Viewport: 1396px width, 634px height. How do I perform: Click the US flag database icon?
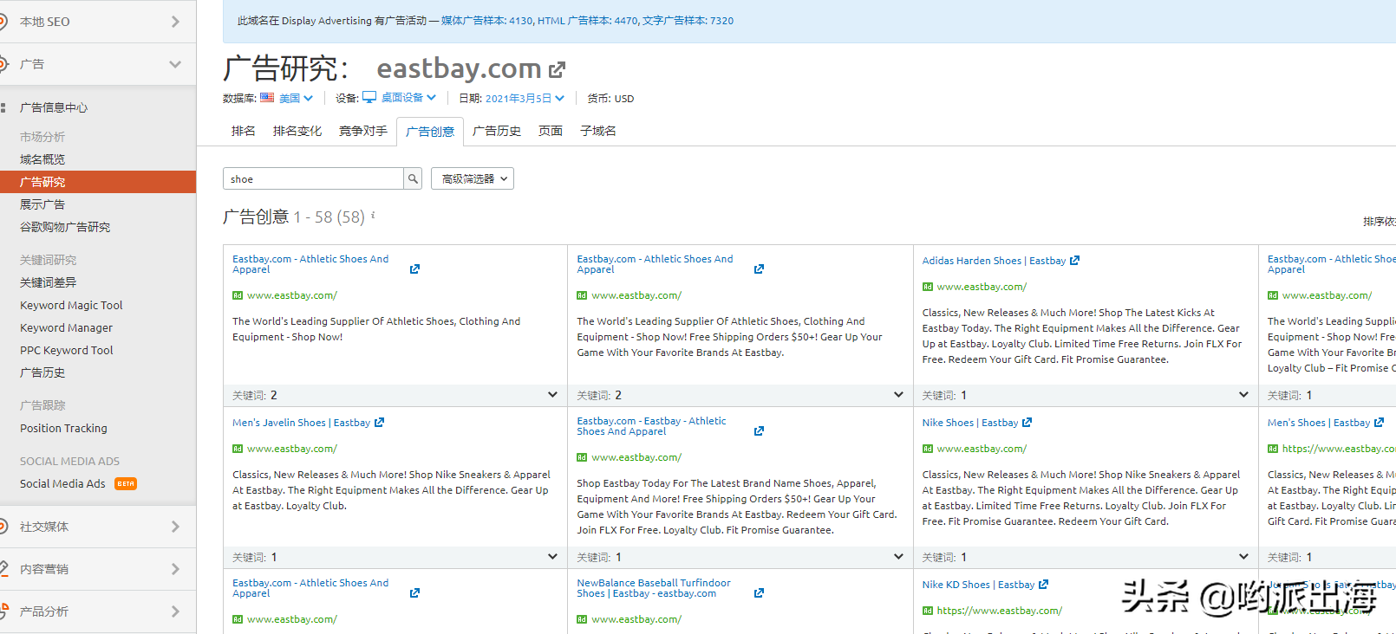(267, 98)
